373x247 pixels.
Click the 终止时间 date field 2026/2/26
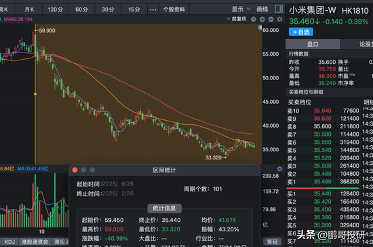pos(118,193)
